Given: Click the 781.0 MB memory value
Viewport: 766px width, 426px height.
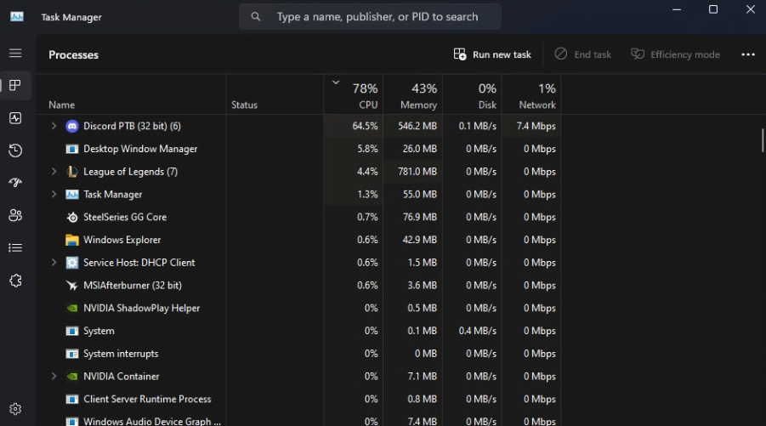Looking at the screenshot, I should click(417, 172).
